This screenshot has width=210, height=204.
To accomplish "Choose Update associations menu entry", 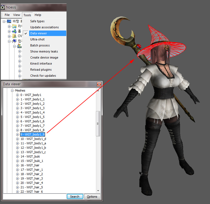I will 44,27.
